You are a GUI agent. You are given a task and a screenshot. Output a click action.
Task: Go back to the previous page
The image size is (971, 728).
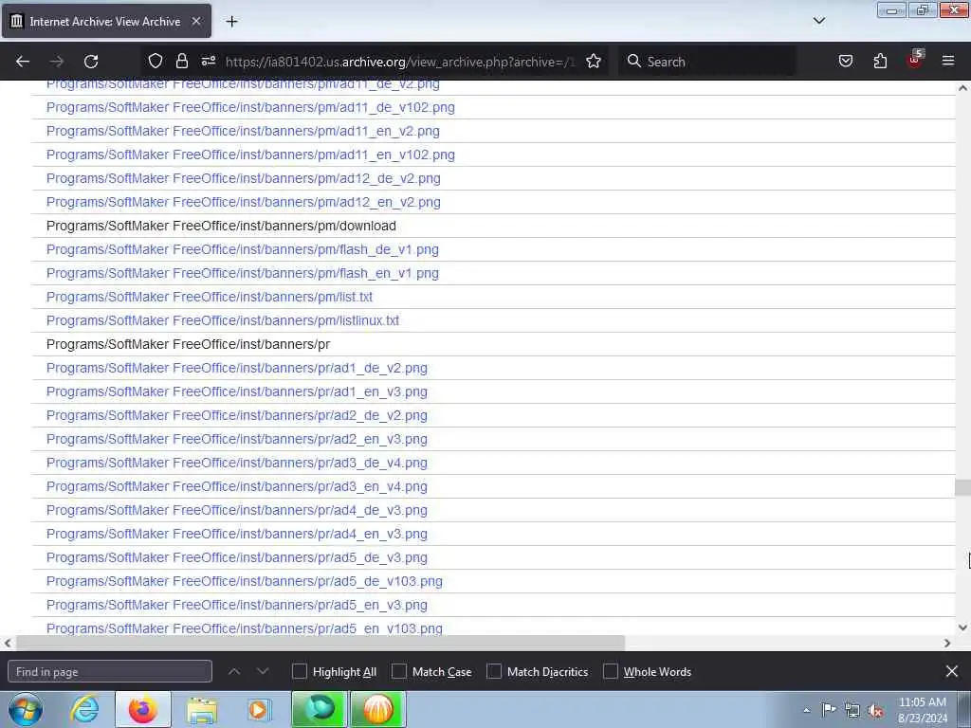point(23,62)
